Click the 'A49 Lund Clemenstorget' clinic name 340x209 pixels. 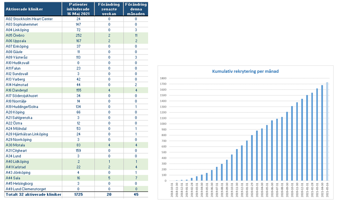[x=26, y=189]
